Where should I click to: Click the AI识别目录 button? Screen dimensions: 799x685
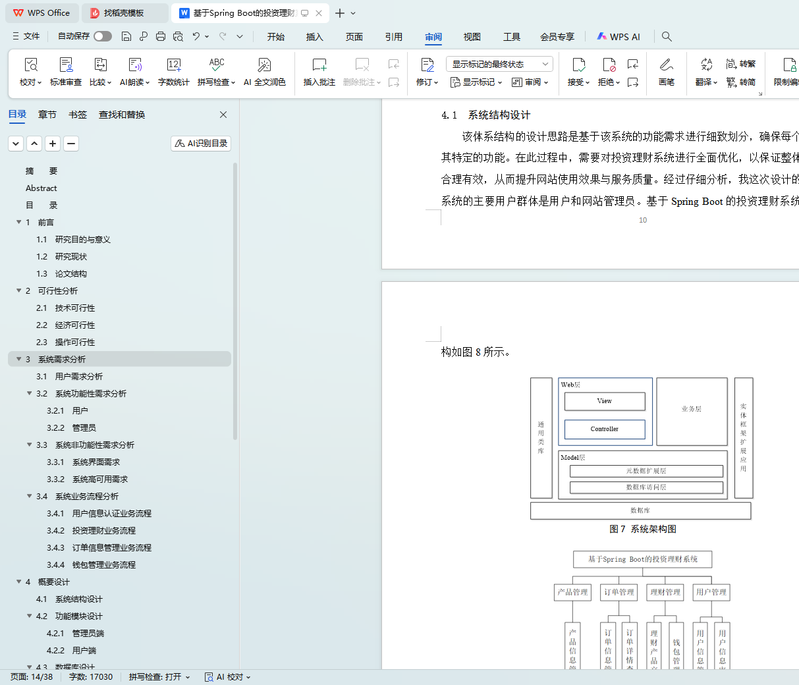[201, 143]
